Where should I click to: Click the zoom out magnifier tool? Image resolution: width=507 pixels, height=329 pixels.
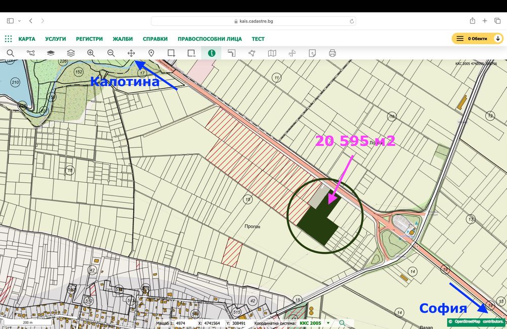coord(111,53)
